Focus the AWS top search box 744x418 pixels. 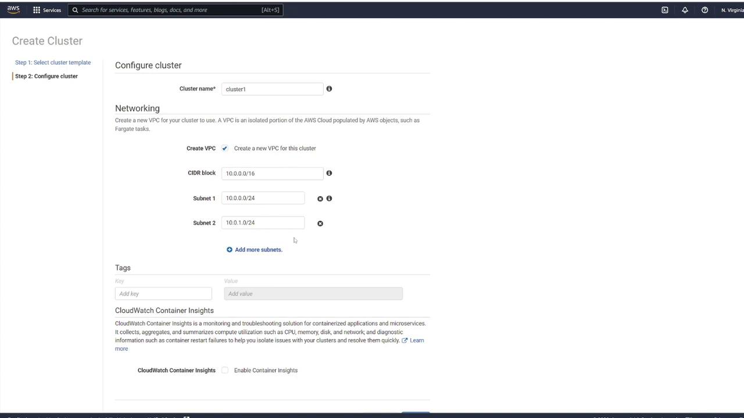click(x=176, y=10)
